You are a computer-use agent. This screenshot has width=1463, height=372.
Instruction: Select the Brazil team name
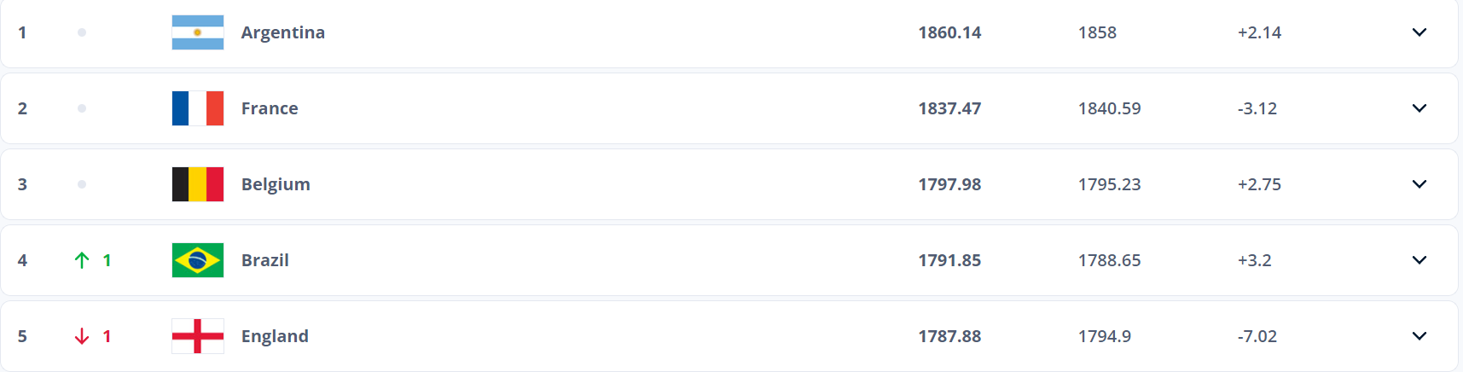(265, 260)
